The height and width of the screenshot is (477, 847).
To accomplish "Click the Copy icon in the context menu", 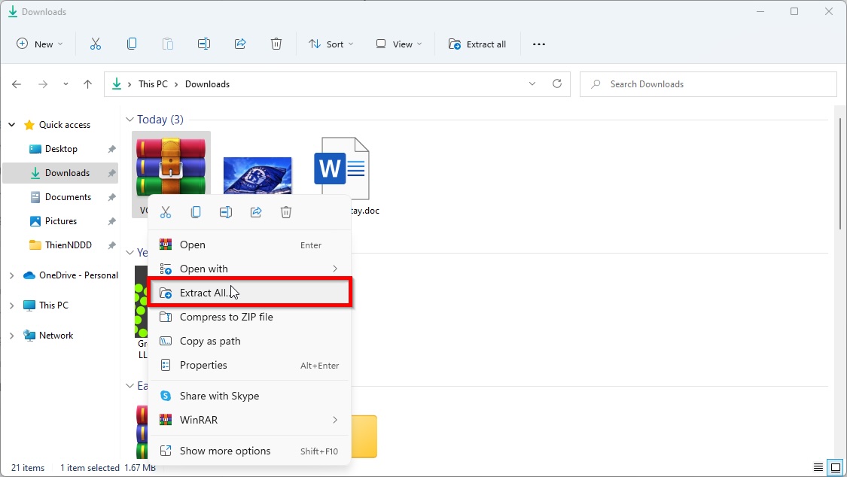I will [x=196, y=213].
